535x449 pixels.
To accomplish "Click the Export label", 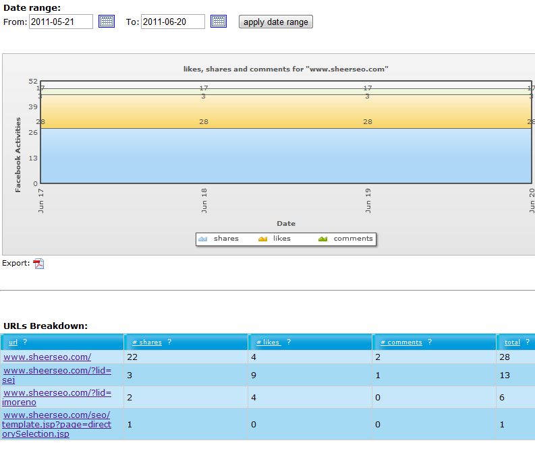I will 16,263.
